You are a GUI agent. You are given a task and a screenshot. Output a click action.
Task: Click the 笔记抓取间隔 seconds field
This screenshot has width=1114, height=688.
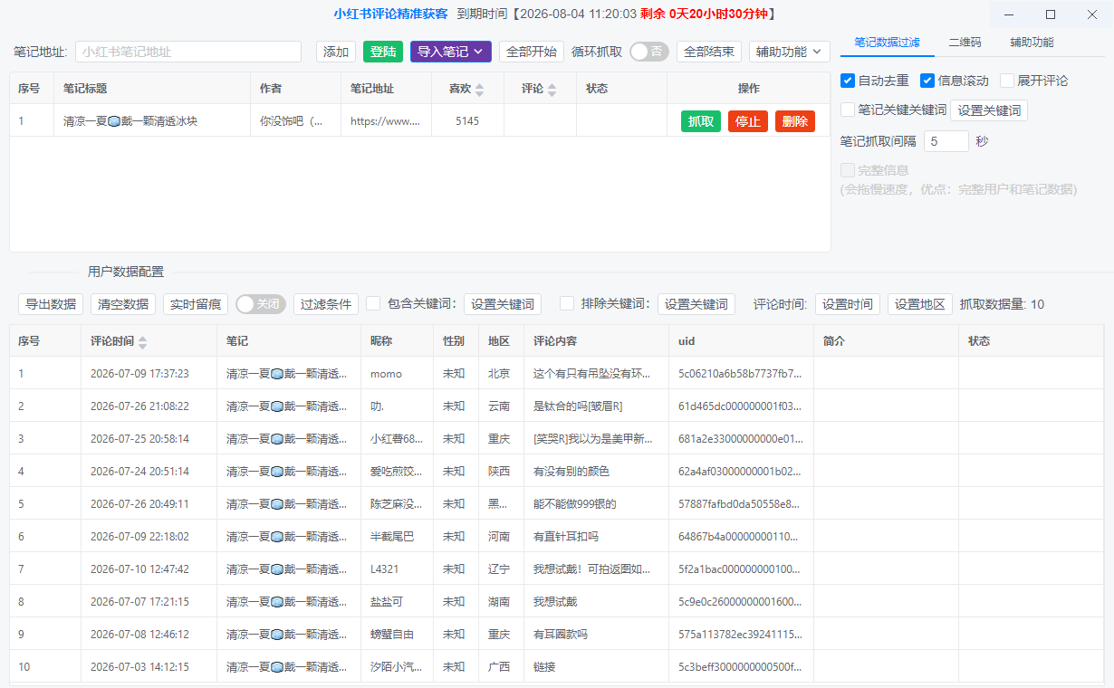pyautogui.click(x=946, y=141)
